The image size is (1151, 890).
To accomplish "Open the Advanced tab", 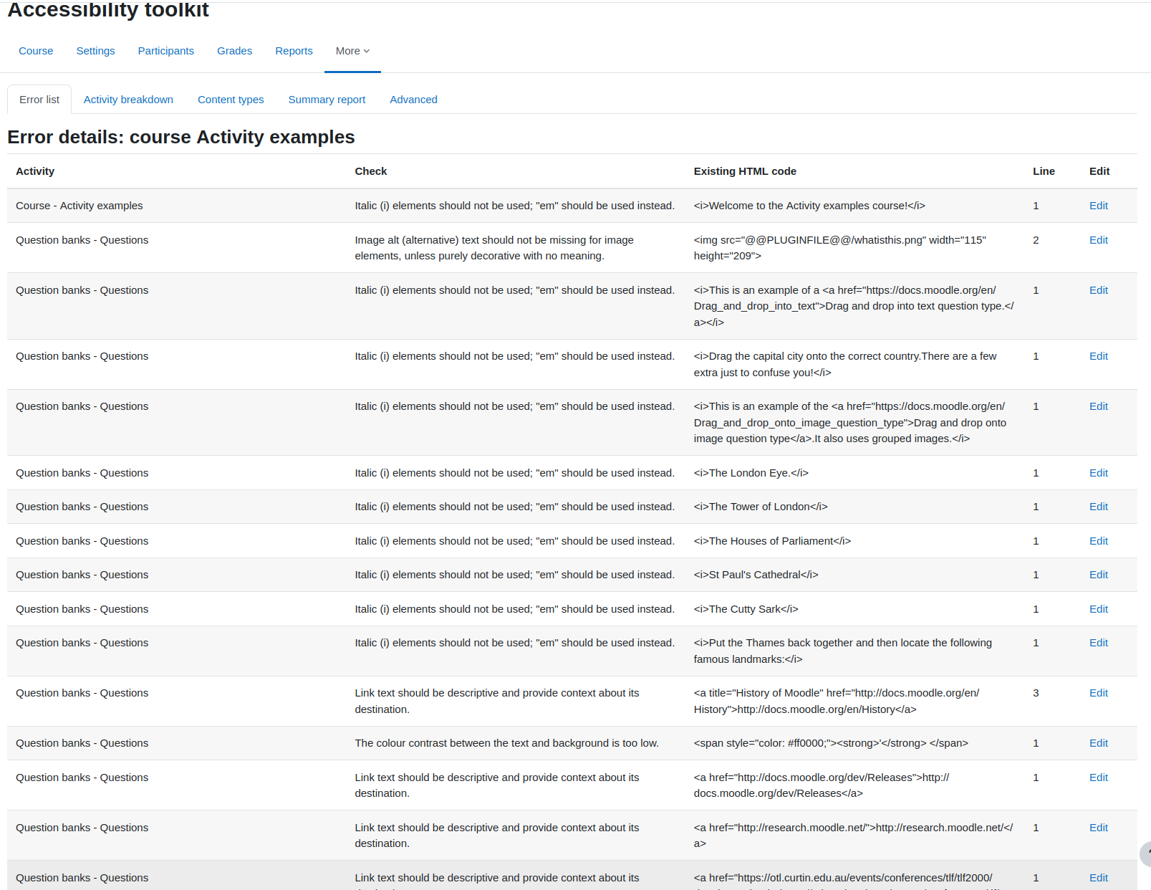I will (x=413, y=100).
